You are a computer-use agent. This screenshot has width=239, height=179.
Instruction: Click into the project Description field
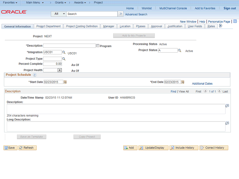69,45
